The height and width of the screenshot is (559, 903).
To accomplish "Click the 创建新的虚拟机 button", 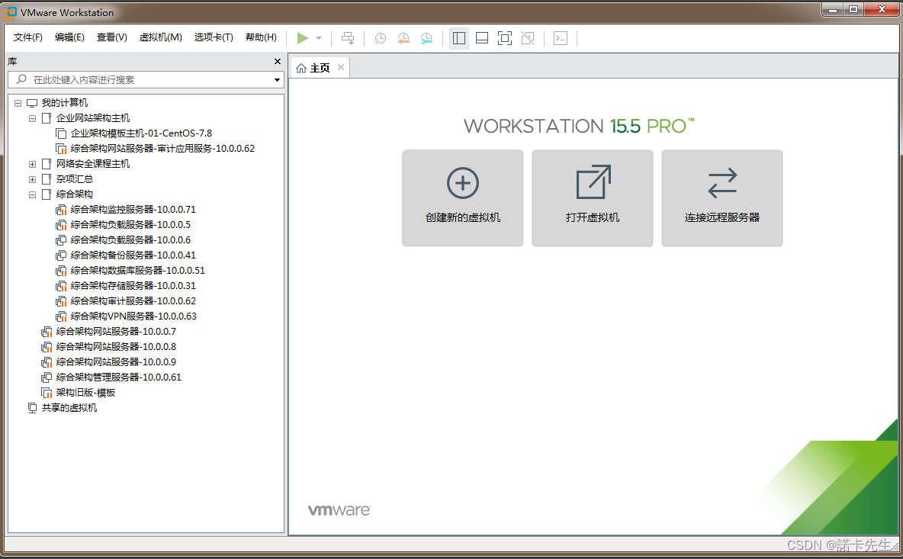I will [x=462, y=198].
